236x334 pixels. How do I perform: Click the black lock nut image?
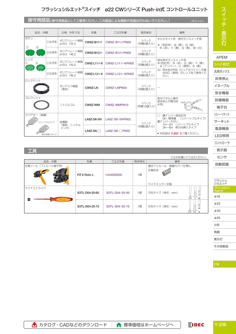pos(41,88)
